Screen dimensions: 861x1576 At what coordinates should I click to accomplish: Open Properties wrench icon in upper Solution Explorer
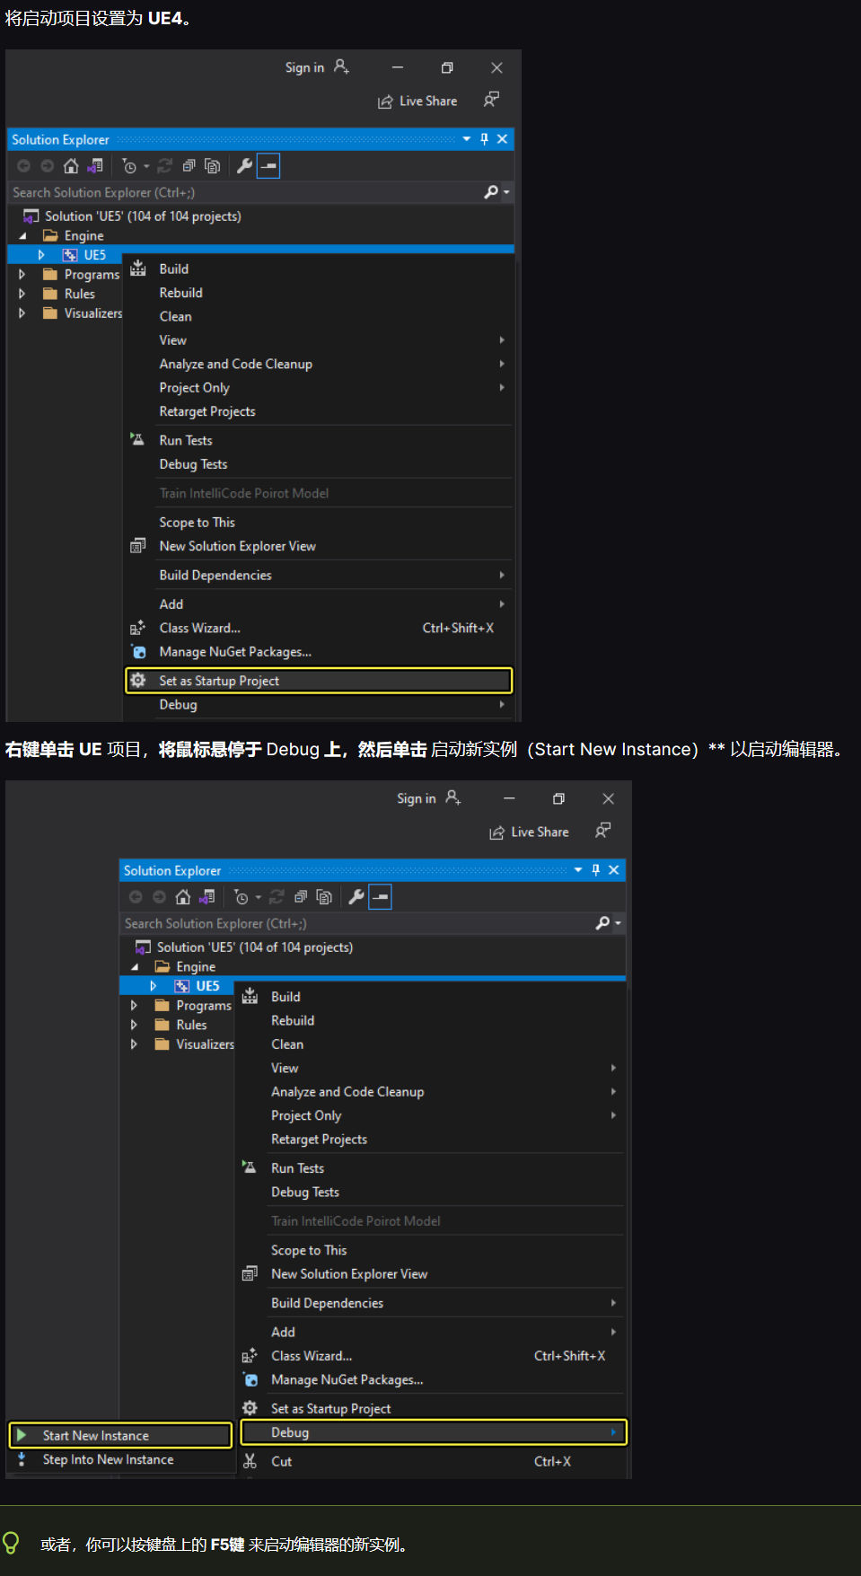tap(244, 166)
